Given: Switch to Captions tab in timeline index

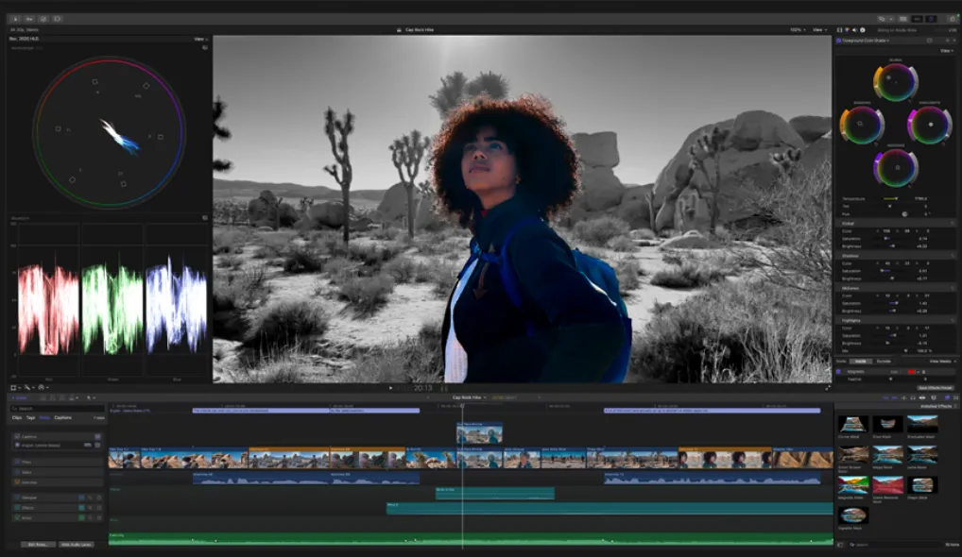Looking at the screenshot, I should click(x=62, y=418).
